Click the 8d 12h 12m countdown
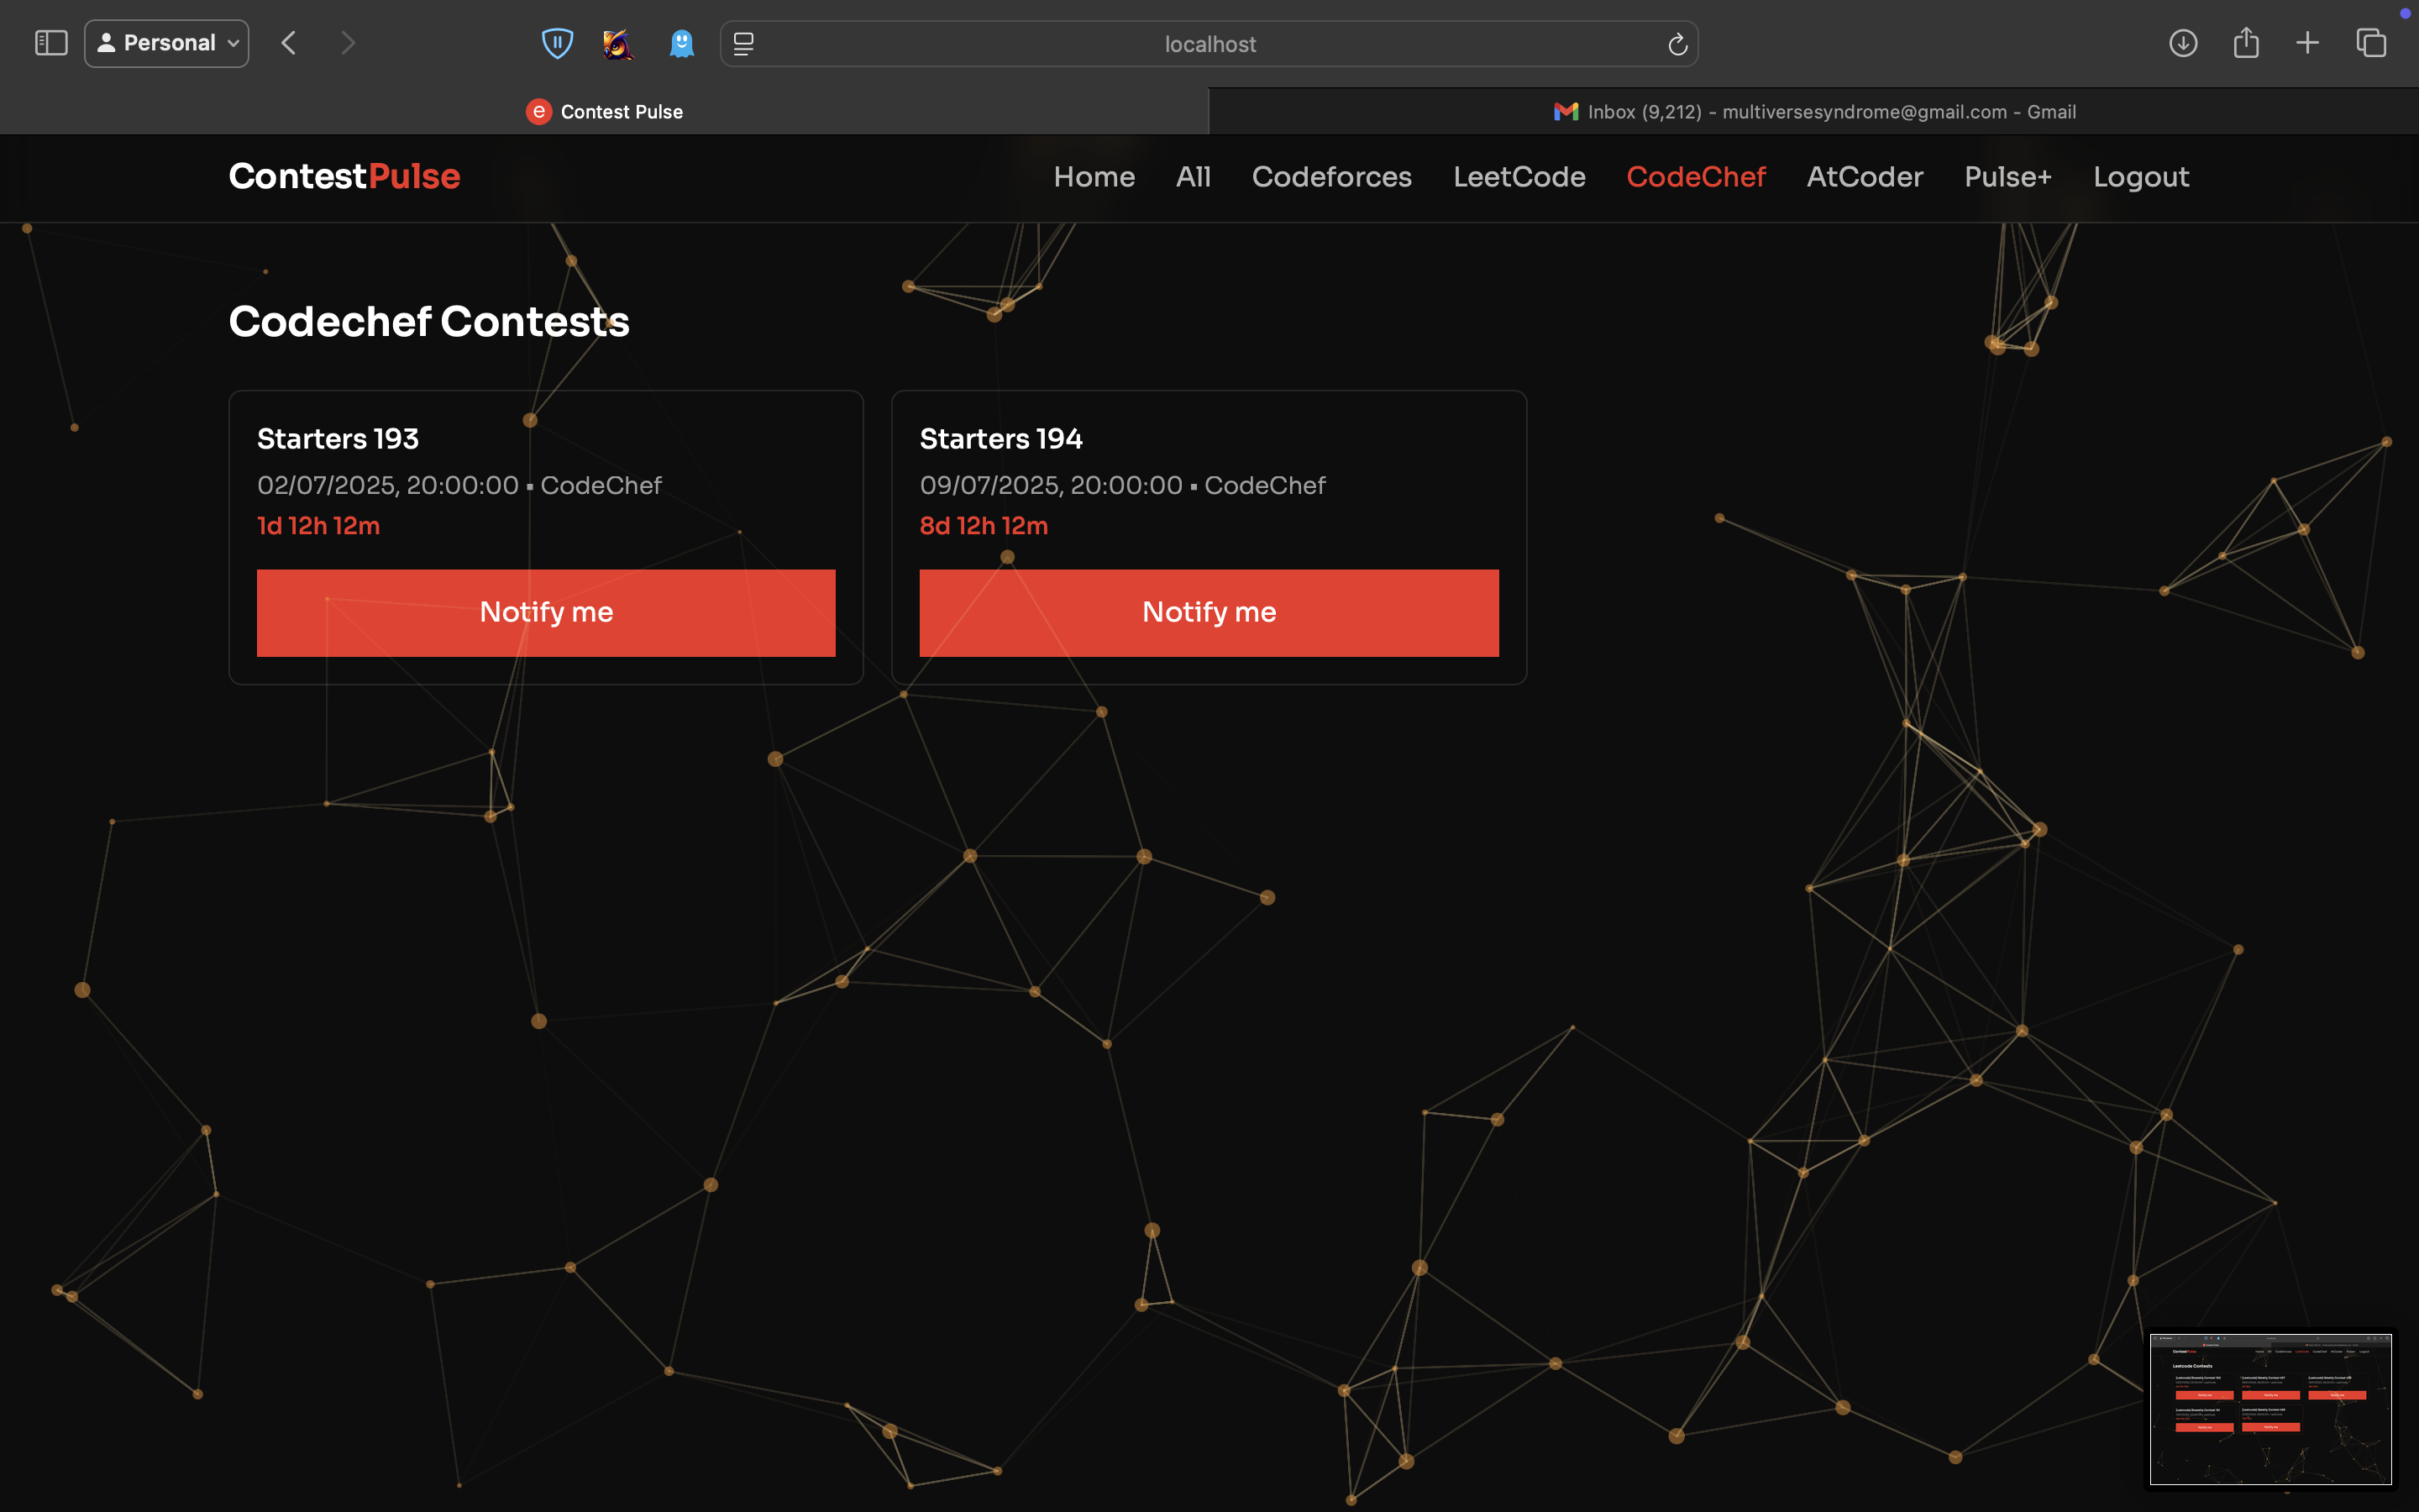Image resolution: width=2419 pixels, height=1512 pixels. (x=984, y=526)
